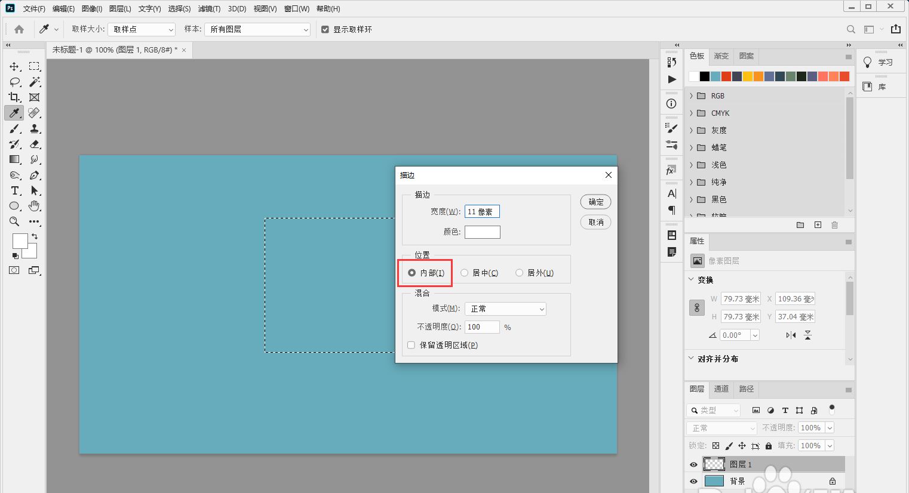Select the Clone Stamp tool
This screenshot has height=493, width=909.
point(35,128)
